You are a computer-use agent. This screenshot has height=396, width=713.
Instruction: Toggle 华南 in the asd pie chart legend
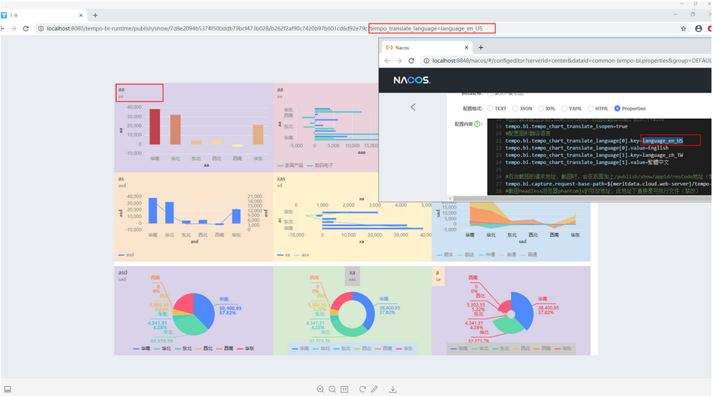point(141,348)
